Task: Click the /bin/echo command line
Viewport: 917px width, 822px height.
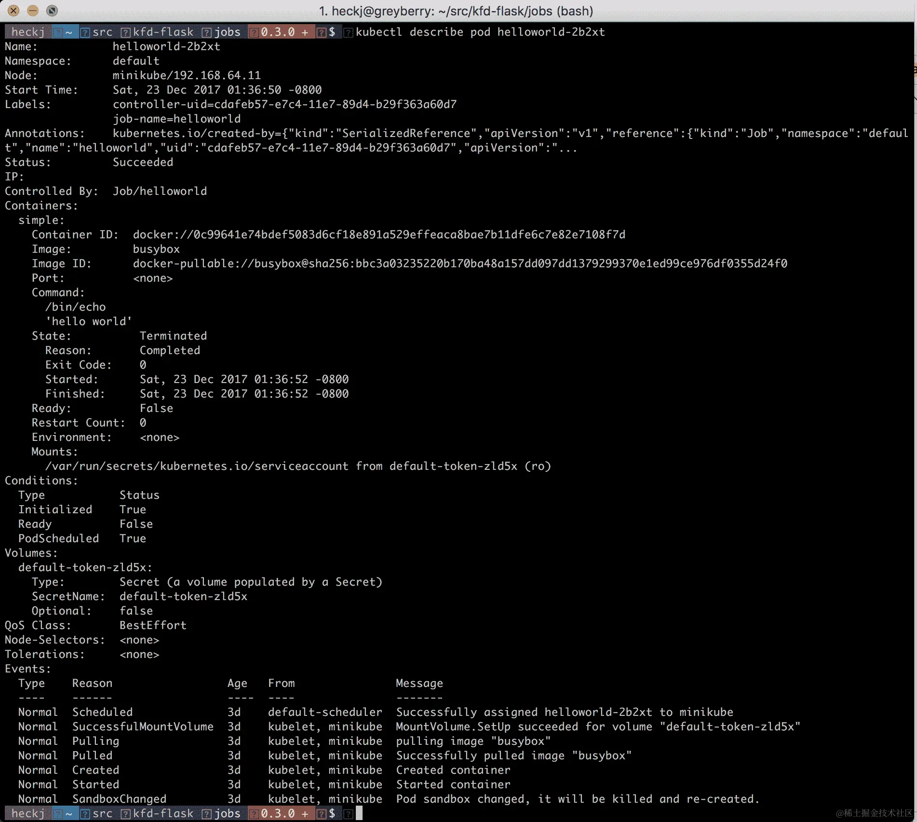Action: coord(76,307)
